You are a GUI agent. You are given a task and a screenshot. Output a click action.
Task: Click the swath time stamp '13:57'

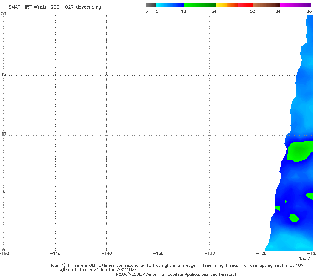(304, 259)
